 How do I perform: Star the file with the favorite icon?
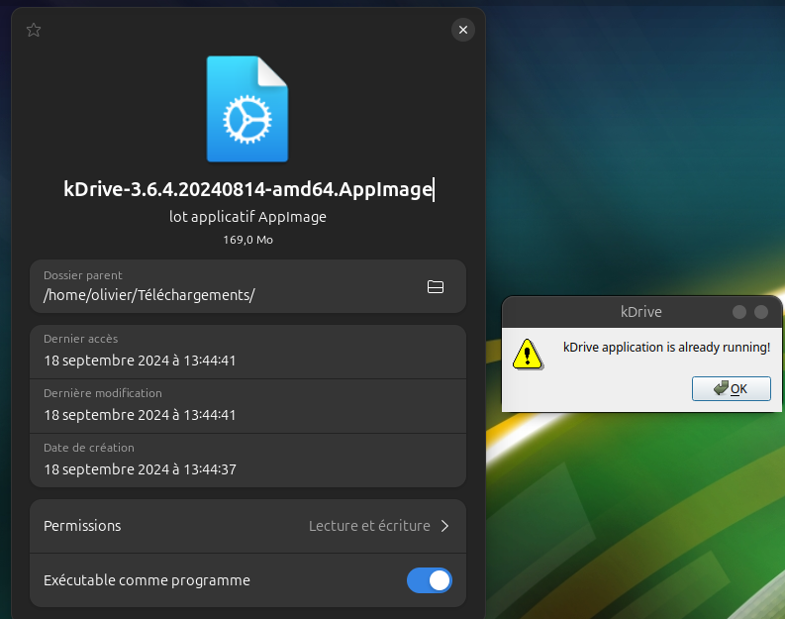pos(34,30)
